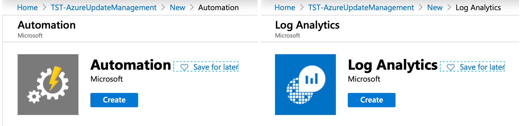Image resolution: width=522 pixels, height=126 pixels.
Task: Click heart icon beside Log Analytics Save for later
Action: tap(451, 67)
